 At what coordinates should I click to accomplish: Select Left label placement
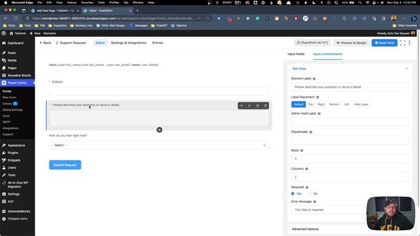click(x=346, y=104)
